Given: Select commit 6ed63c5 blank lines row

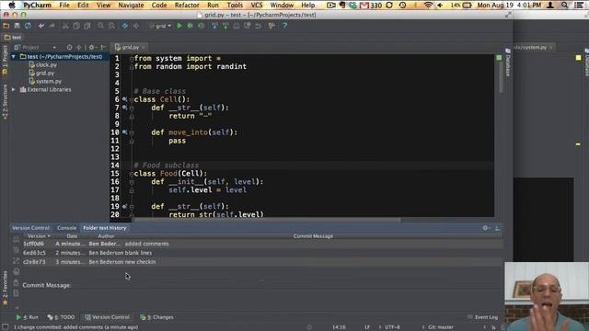Looking at the screenshot, I should (262, 253).
